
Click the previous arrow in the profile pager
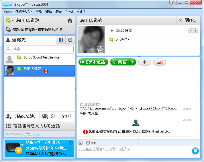click(x=191, y=31)
